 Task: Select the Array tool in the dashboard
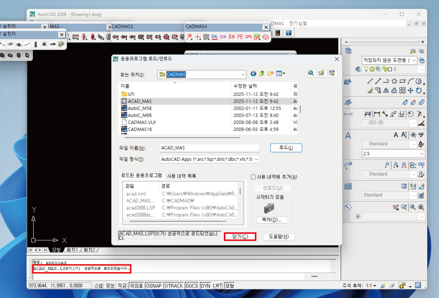402,90
